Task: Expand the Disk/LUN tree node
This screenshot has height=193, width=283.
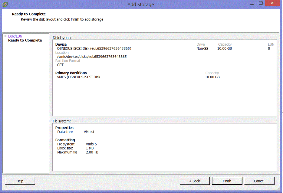Action: click(x=5, y=36)
